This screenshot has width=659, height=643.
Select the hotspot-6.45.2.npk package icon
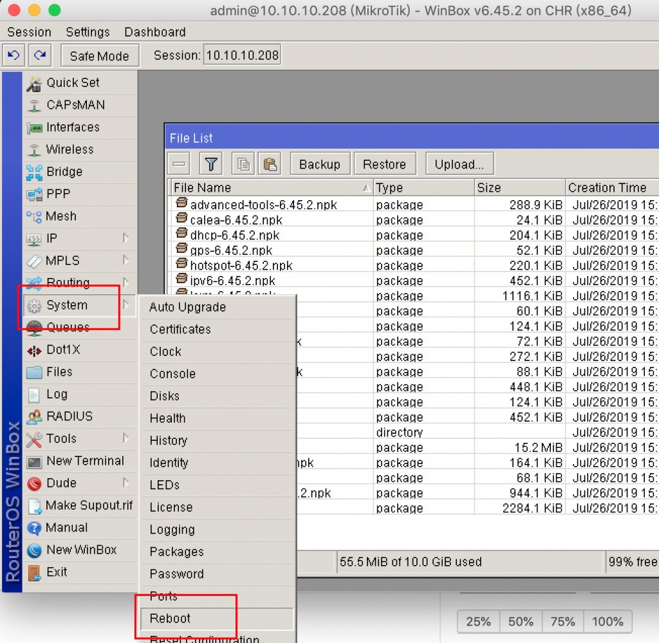click(181, 264)
